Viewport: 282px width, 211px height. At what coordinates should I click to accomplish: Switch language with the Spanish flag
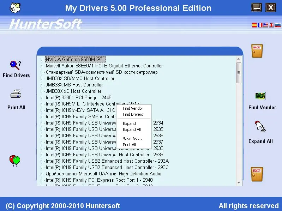(x=254, y=25)
